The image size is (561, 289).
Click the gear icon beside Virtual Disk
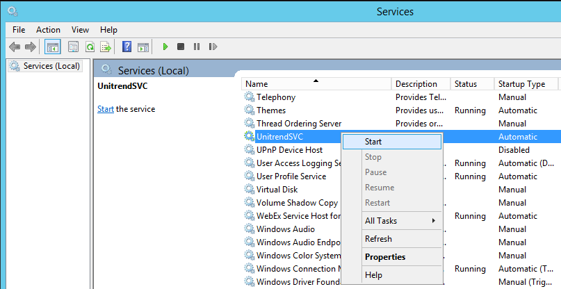click(250, 190)
